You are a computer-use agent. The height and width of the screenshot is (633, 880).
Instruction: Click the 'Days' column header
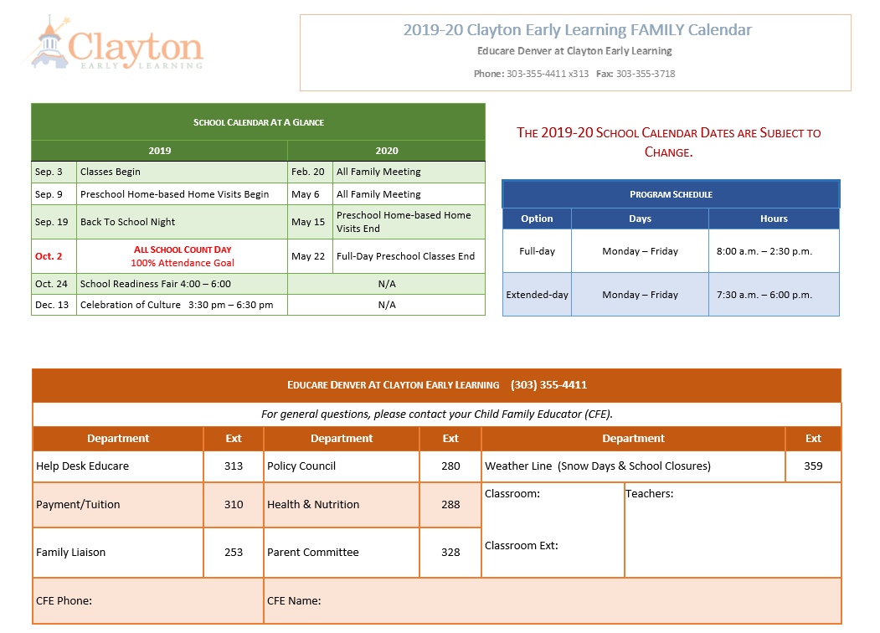(x=640, y=219)
